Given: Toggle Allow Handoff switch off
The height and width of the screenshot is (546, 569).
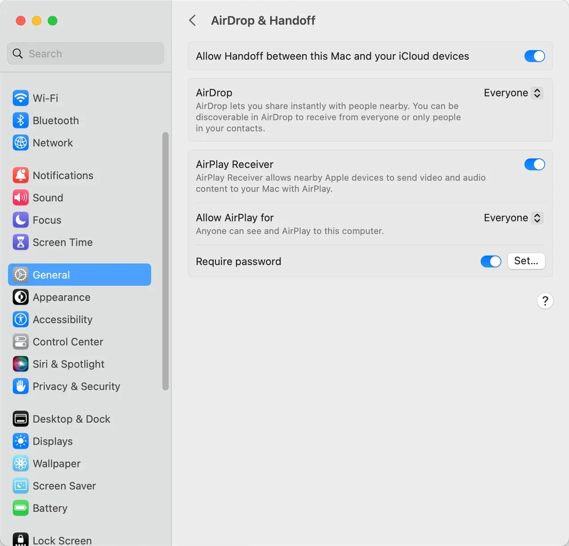Looking at the screenshot, I should [x=534, y=56].
